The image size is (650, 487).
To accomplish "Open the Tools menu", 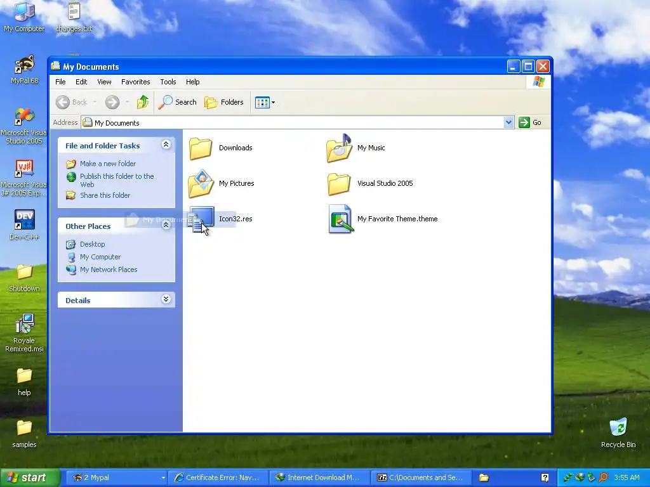I will [x=168, y=82].
